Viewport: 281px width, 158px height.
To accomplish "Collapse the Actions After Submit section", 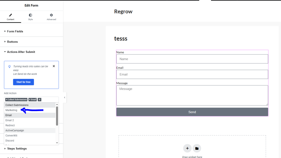I will [21, 52].
